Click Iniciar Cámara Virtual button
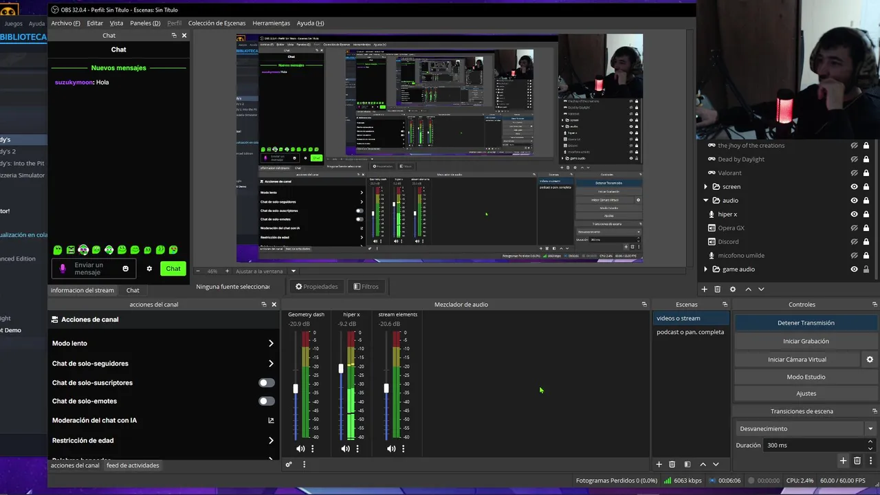880x495 pixels. pos(797,359)
